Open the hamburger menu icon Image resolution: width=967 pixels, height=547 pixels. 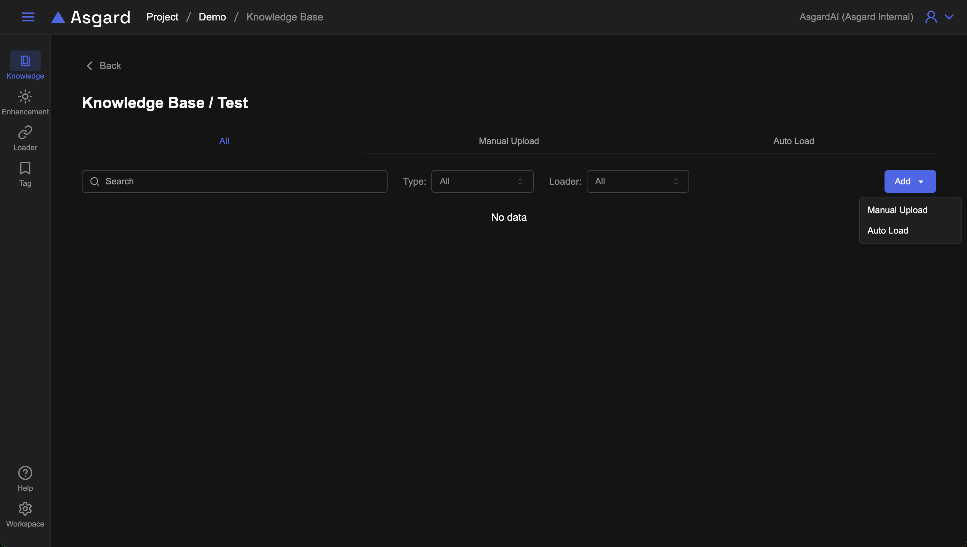point(28,17)
